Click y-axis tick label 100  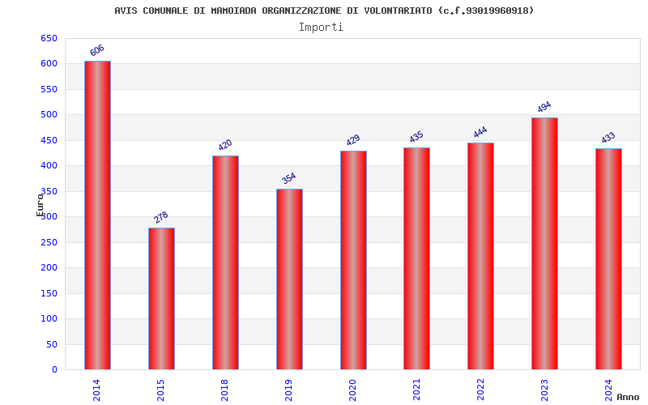(49, 318)
